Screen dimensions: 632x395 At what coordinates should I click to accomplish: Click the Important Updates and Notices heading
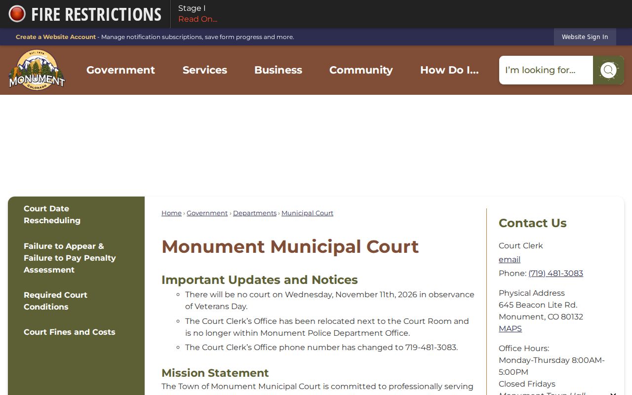point(260,279)
